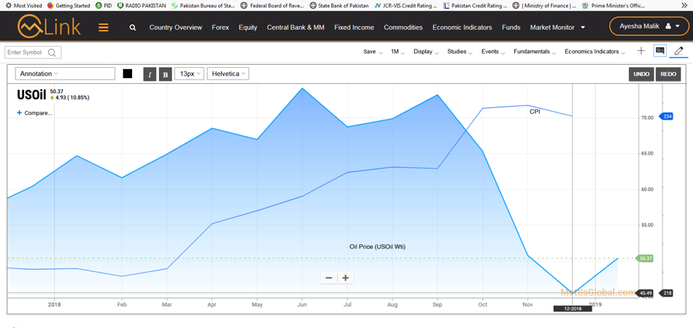Viewport: 693px width, 328px height.
Task: Open Economic Indicators in navbar
Action: pyautogui.click(x=462, y=28)
